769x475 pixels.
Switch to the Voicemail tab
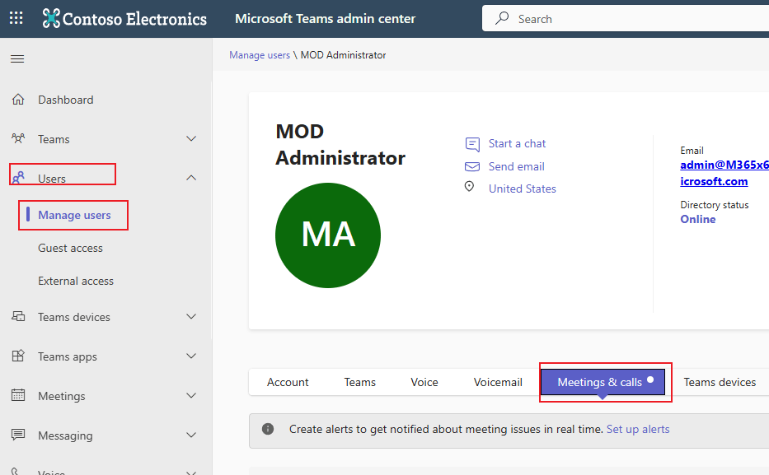coord(498,382)
